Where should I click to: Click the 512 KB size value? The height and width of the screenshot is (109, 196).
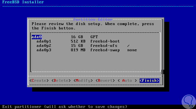78,41
